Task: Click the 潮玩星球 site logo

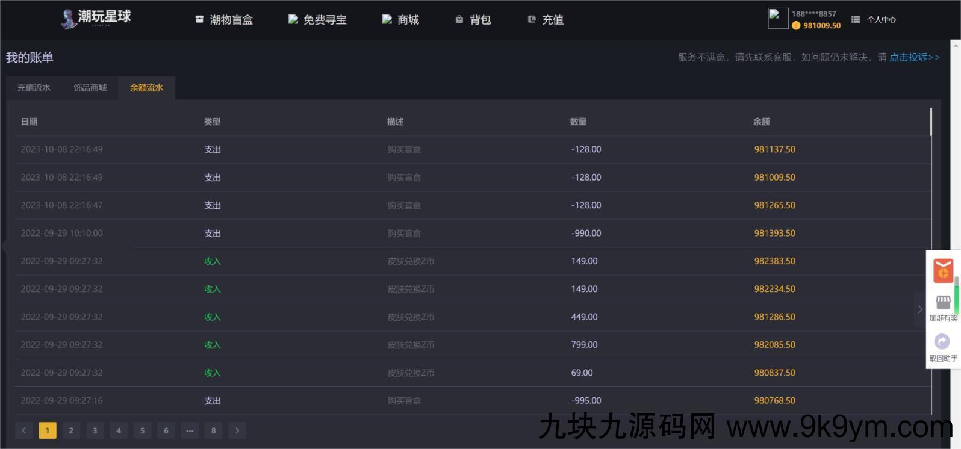Action: pos(96,18)
